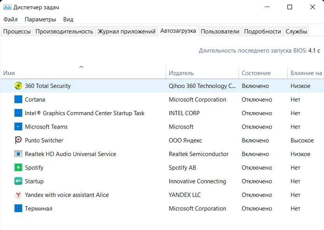The width and height of the screenshot is (324, 230).
Task: Click publisher Microsoft in Teams row
Action: tap(181, 126)
